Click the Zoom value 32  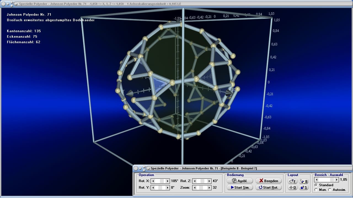coord(214,188)
